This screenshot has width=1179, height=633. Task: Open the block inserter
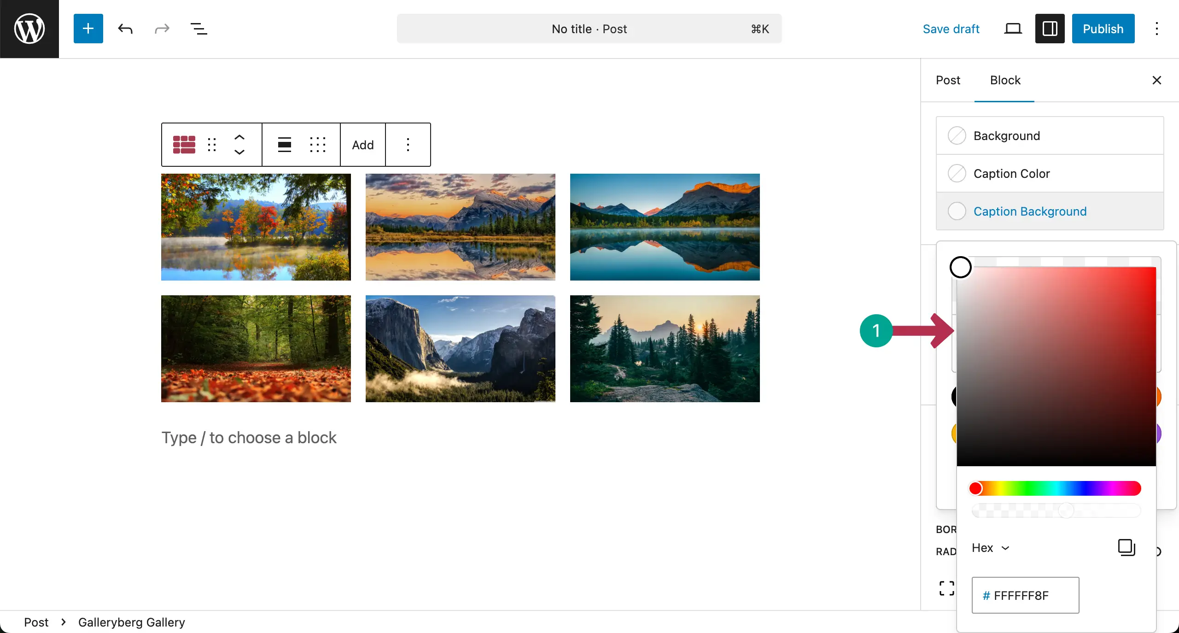(88, 29)
